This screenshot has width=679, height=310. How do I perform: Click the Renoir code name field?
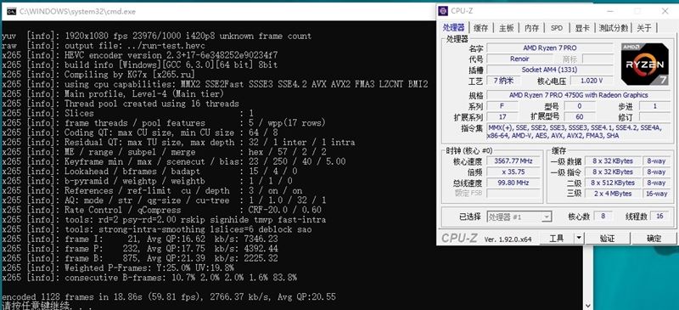tap(519, 59)
